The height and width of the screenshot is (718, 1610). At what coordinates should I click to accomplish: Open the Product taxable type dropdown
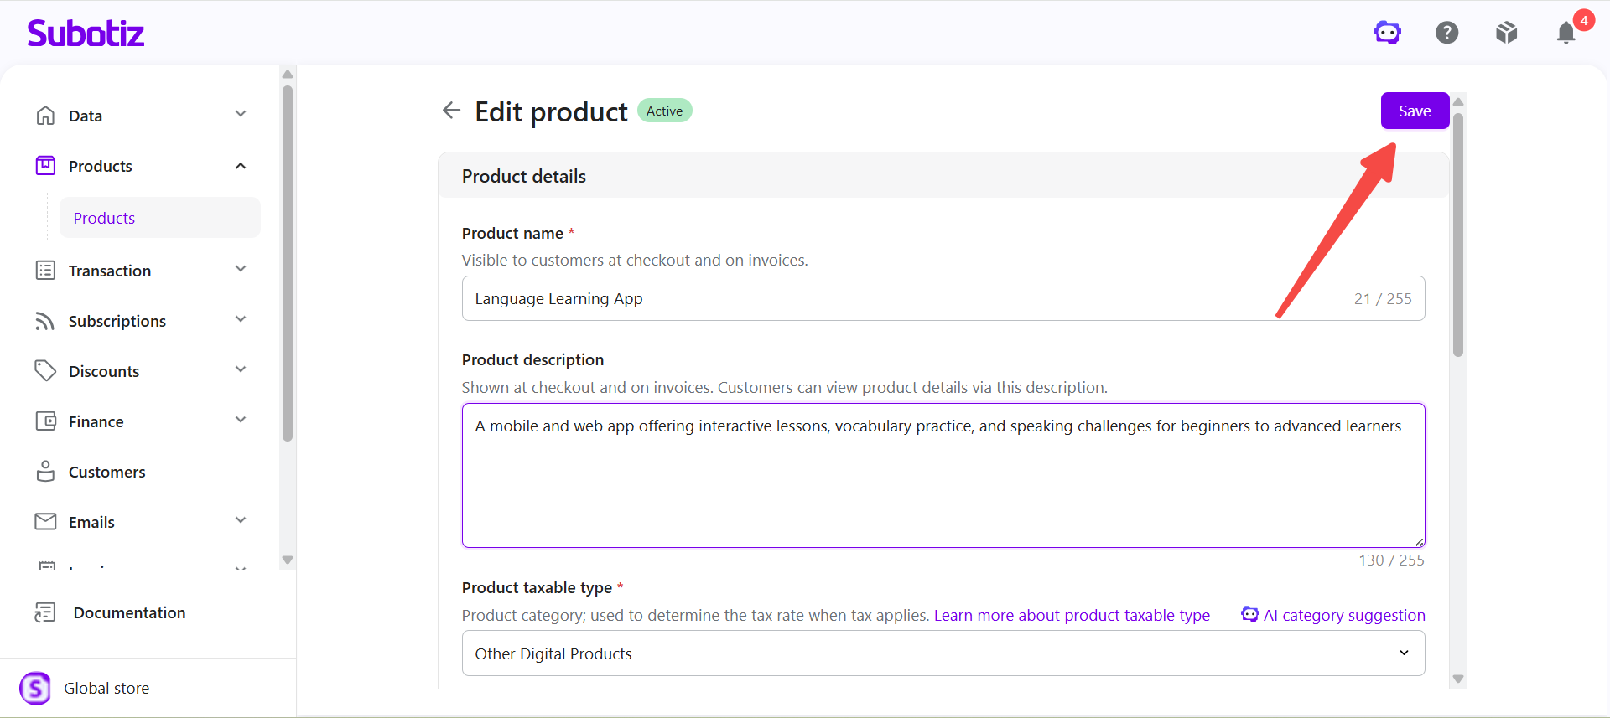pos(943,653)
